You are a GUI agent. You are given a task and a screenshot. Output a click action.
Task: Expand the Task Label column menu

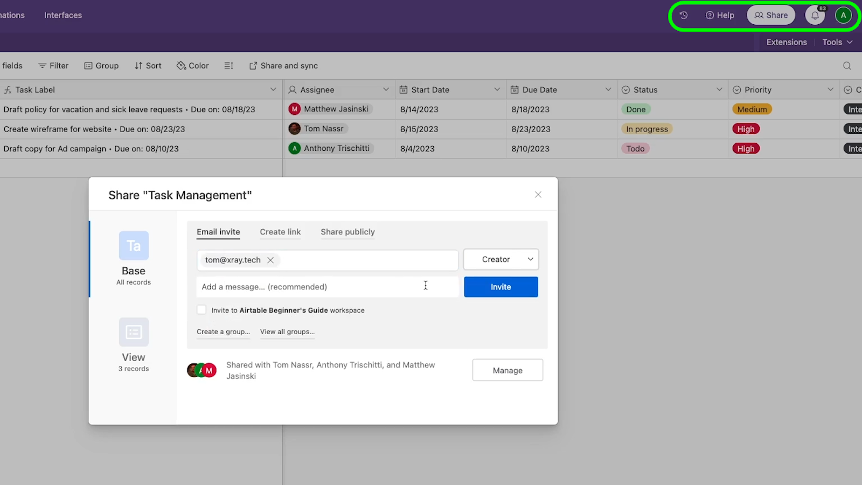[273, 89]
